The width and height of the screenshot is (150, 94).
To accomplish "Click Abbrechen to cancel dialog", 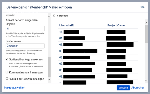I will [138, 88].
